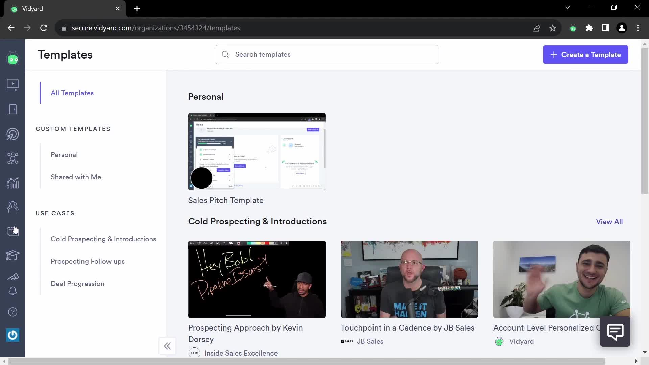
Task: Click the blue power icon in sidebar
Action: [x=13, y=335]
